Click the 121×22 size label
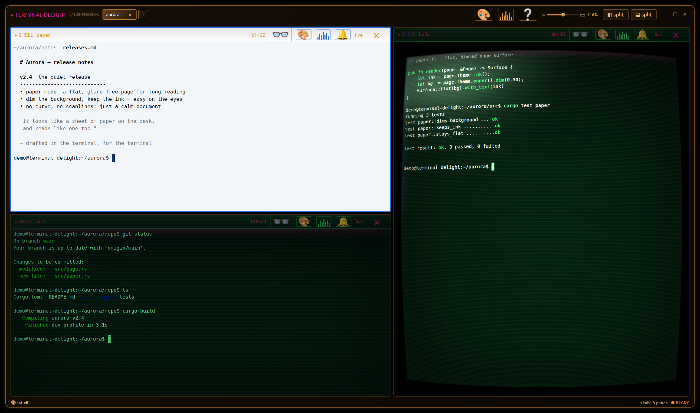This screenshot has width=700, height=413. coord(257,35)
